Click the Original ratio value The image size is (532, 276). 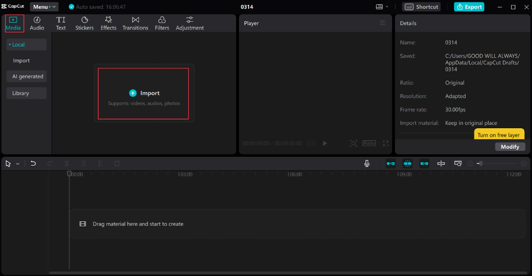coord(455,83)
